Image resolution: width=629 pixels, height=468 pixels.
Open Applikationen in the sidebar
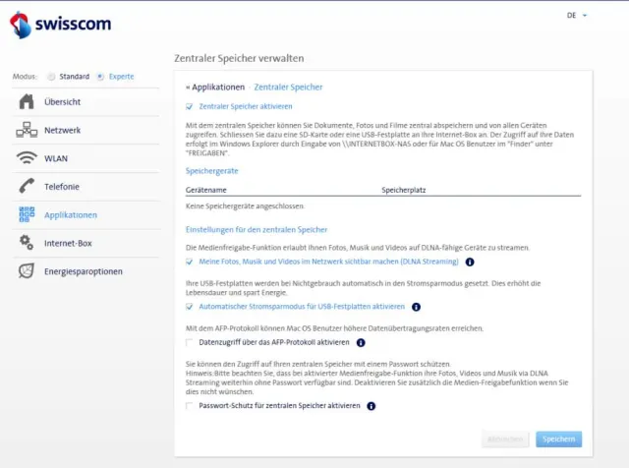[x=71, y=214]
